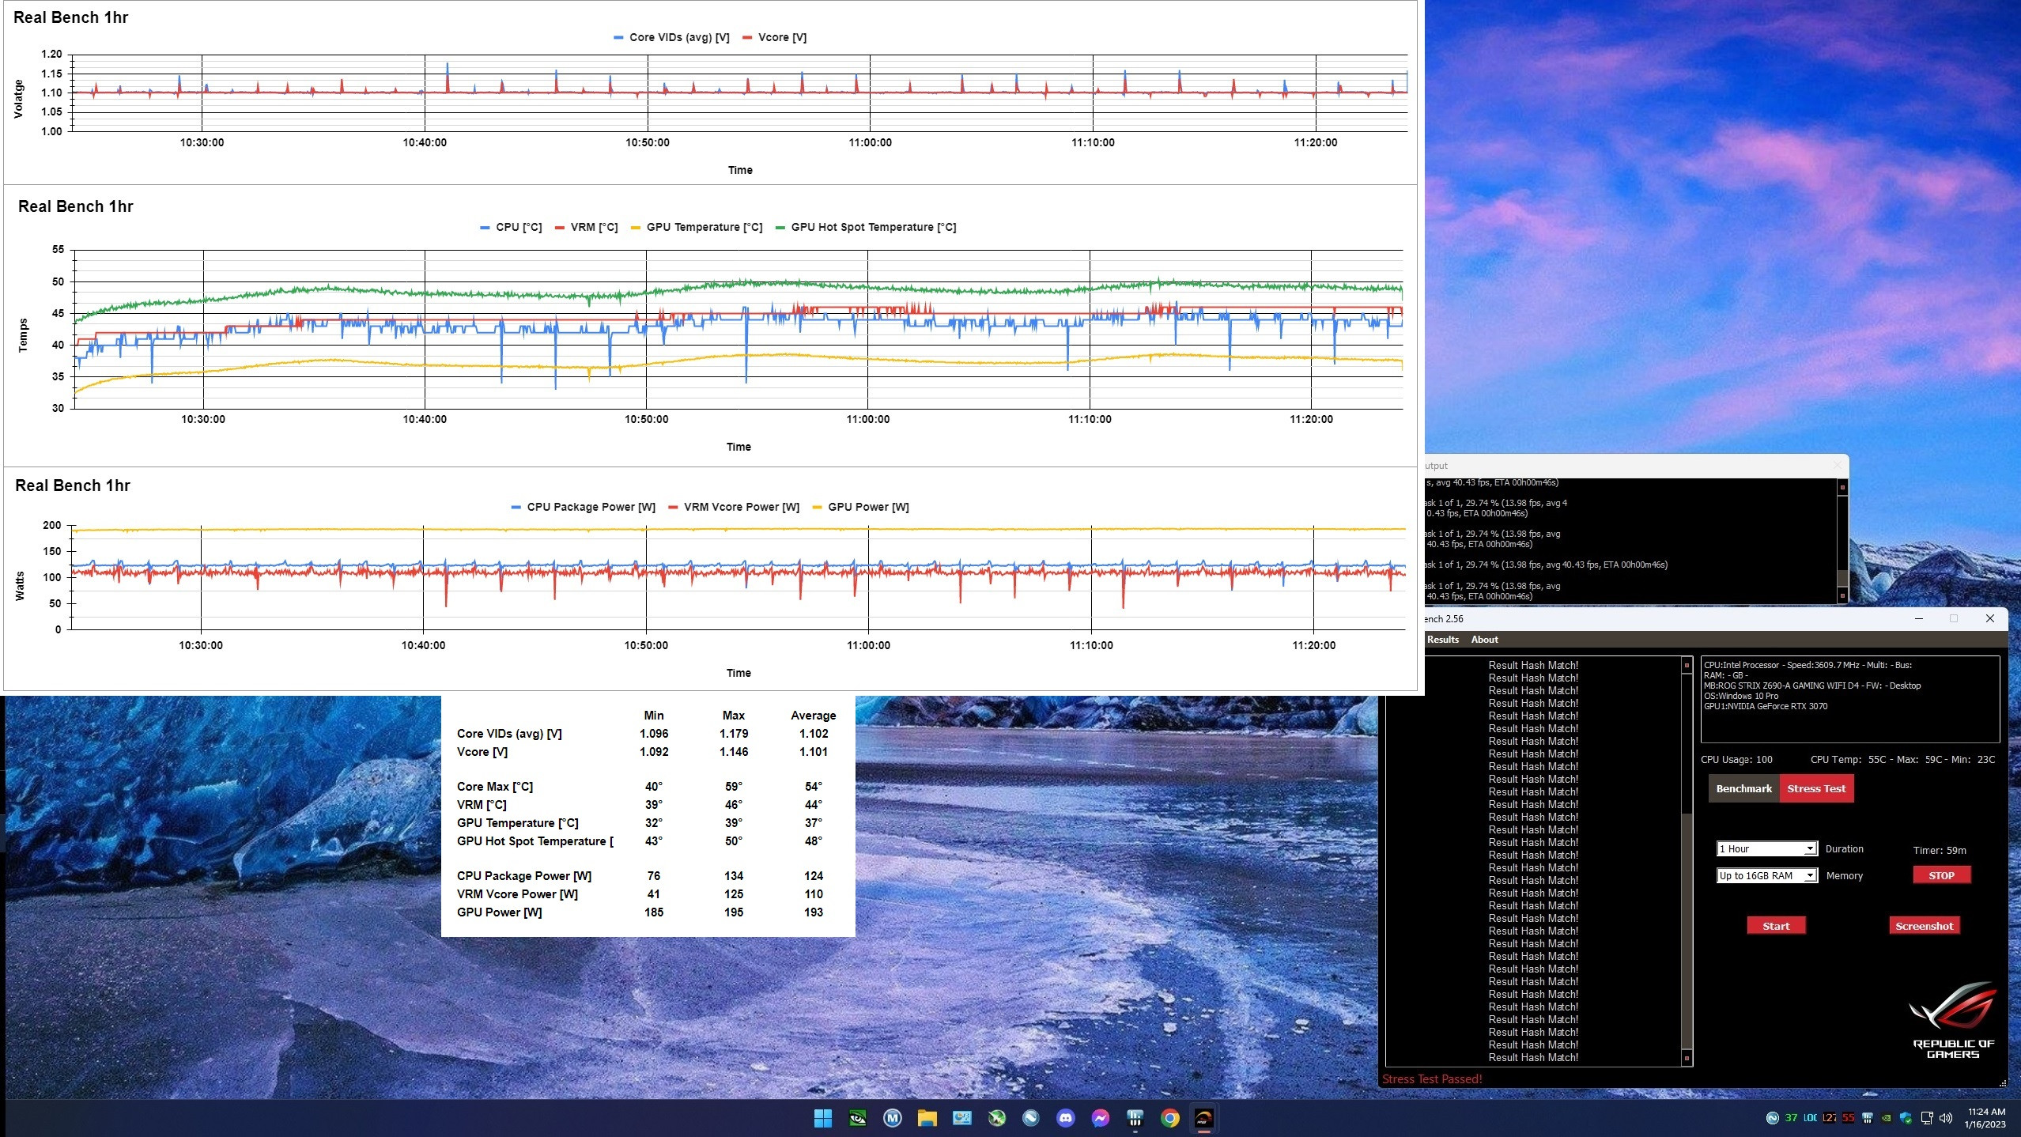The image size is (2021, 1137).
Task: Open the Results menu
Action: click(x=1442, y=640)
